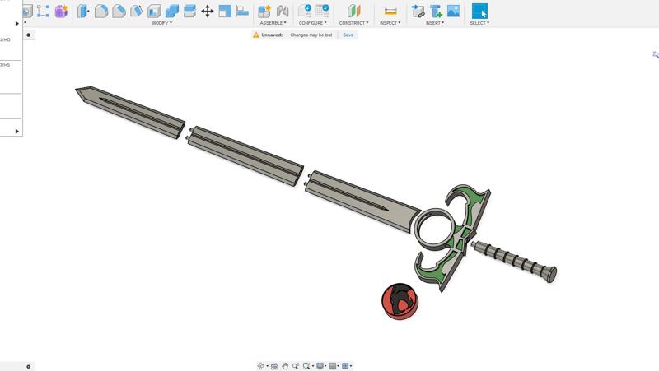Open the Viewports layout icon
The height and width of the screenshot is (371, 659).
345,366
